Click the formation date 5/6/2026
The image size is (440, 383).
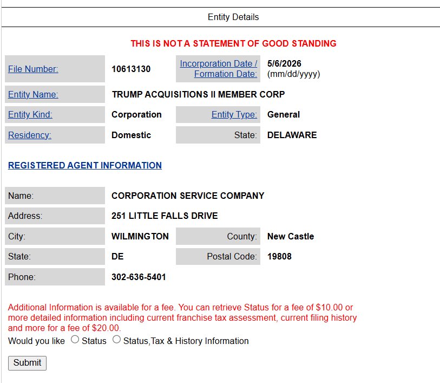coord(284,63)
